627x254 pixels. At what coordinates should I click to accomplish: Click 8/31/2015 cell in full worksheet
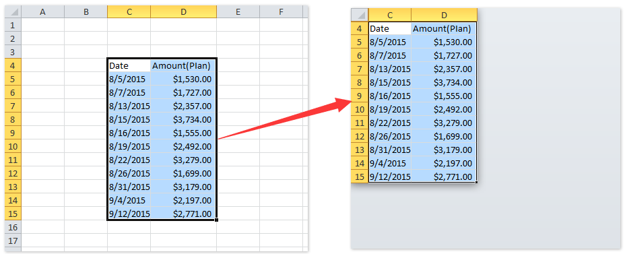click(x=129, y=187)
